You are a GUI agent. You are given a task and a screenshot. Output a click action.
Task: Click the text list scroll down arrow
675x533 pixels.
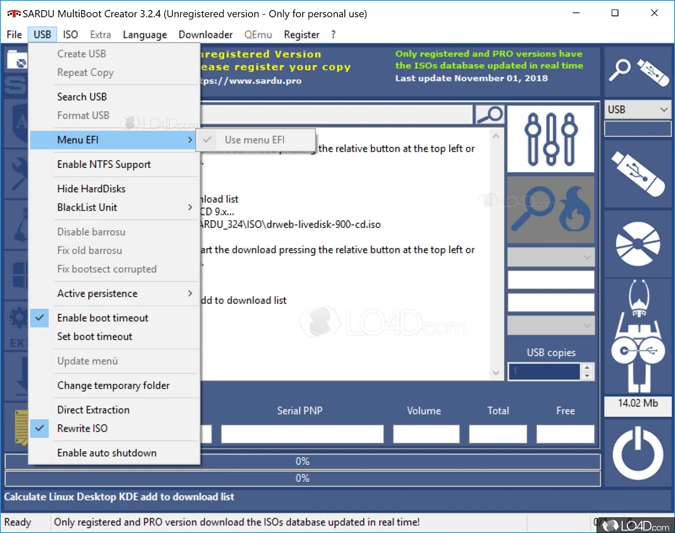(496, 373)
